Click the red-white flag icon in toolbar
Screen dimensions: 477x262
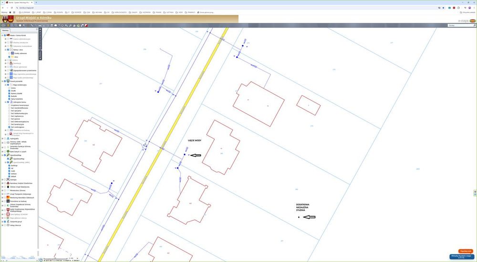(86, 26)
